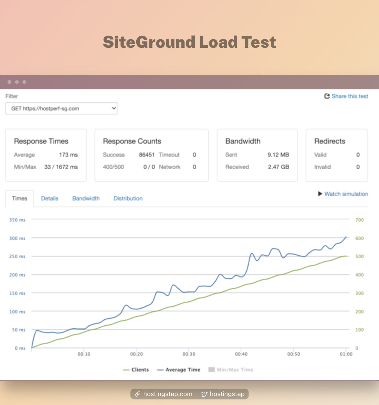Screen dimensions: 379x405
Task: Click the leftmost browser window dot
Action: coord(10,81)
